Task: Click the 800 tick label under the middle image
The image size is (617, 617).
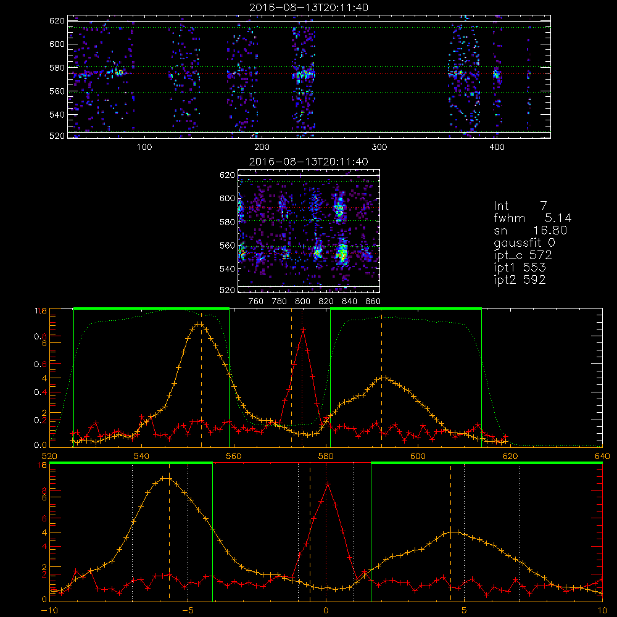Action: (x=302, y=302)
